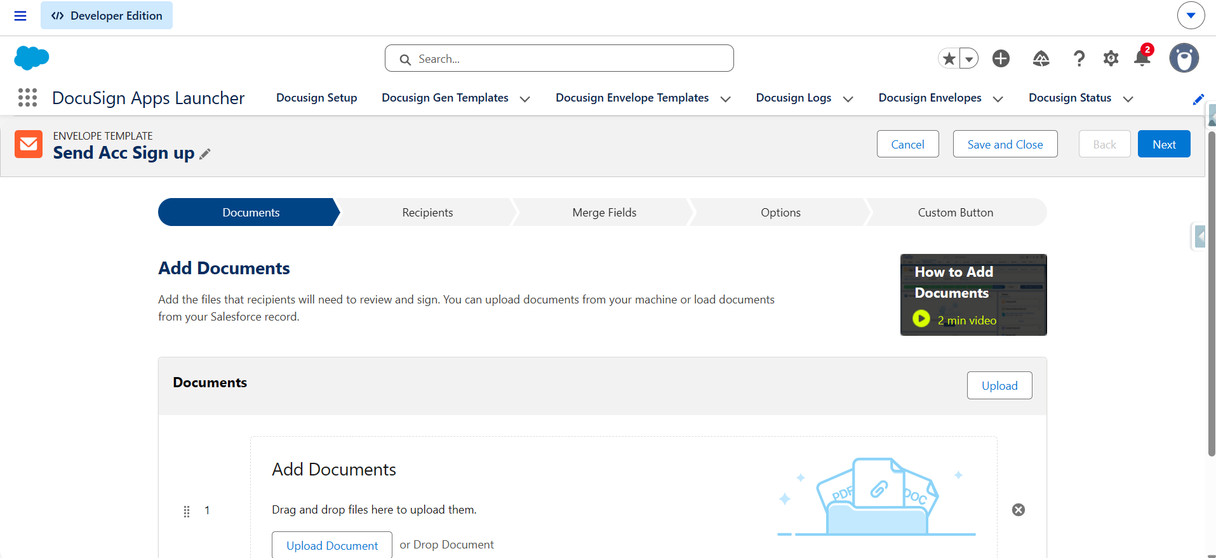Open the Setup gear icon
The width and height of the screenshot is (1216, 558).
pos(1111,58)
